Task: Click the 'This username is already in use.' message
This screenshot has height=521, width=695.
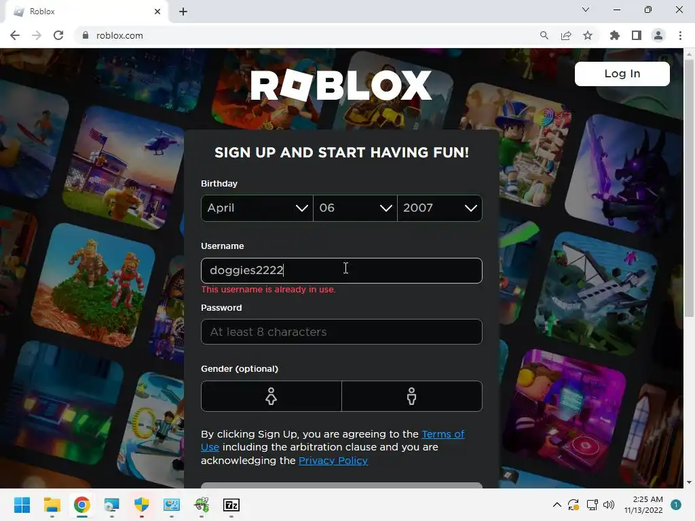Action: click(x=268, y=290)
